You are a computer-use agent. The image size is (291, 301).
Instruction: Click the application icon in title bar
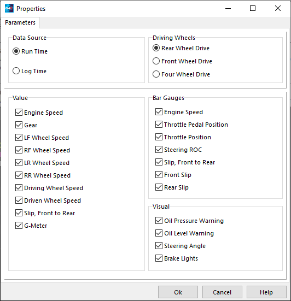[9, 8]
